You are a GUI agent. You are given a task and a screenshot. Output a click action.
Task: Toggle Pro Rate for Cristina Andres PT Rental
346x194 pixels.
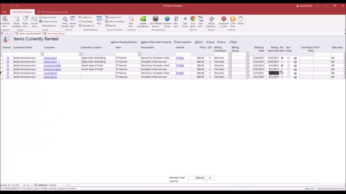point(282,65)
